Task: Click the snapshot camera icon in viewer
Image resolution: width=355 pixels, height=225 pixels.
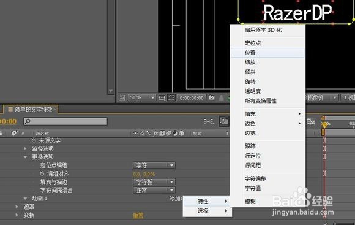Action: point(211,97)
